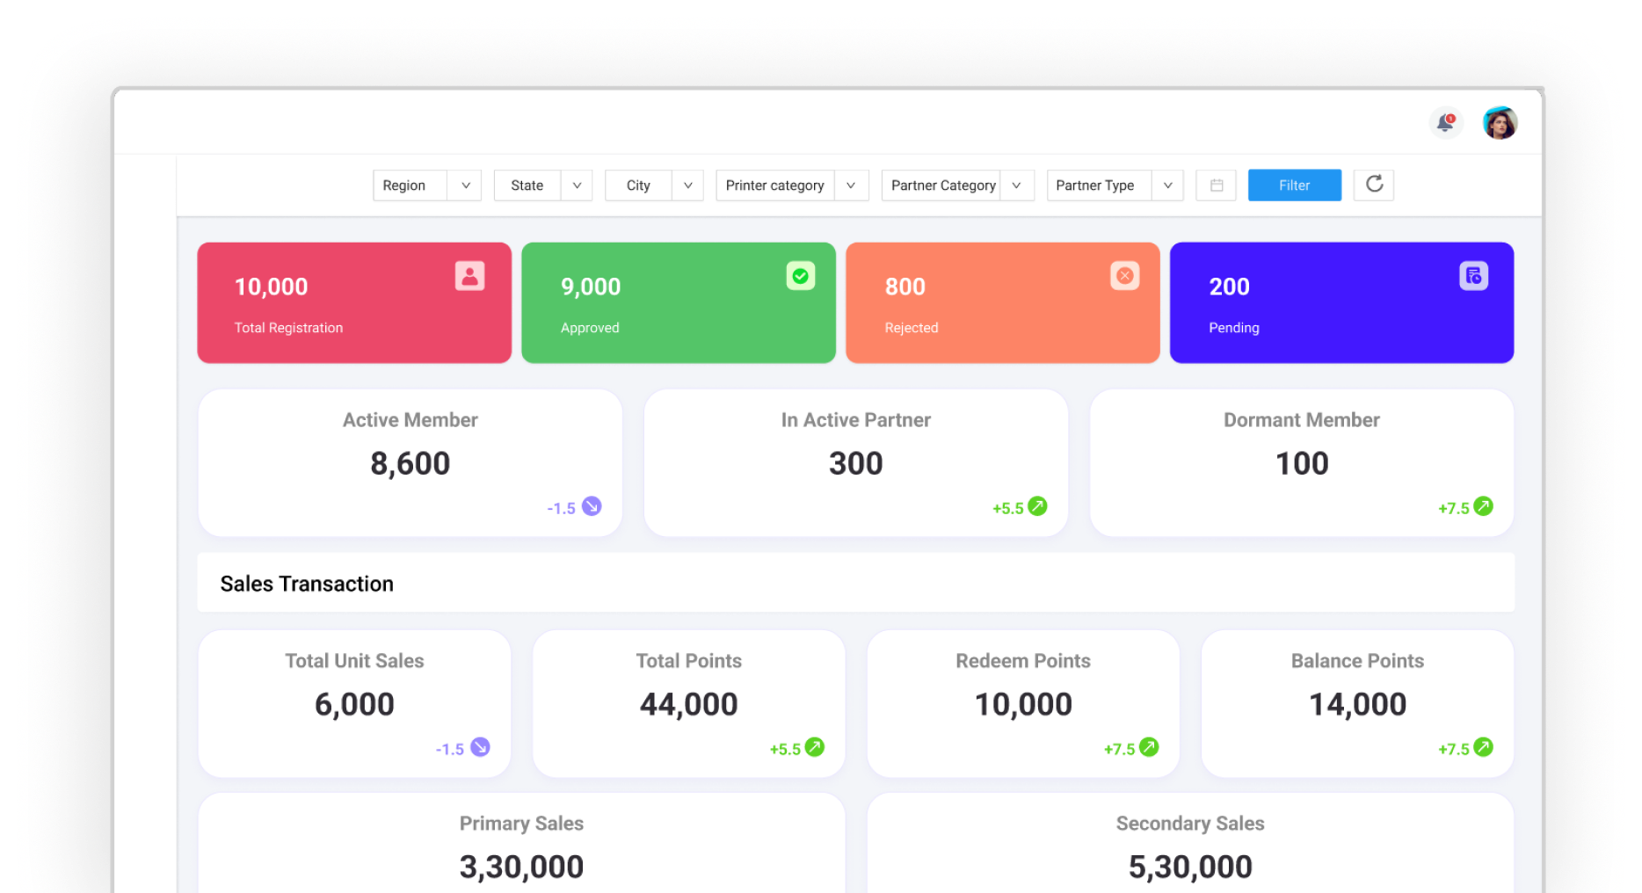Image resolution: width=1642 pixels, height=893 pixels.
Task: Open the 200 Pending card
Action: point(1341,303)
